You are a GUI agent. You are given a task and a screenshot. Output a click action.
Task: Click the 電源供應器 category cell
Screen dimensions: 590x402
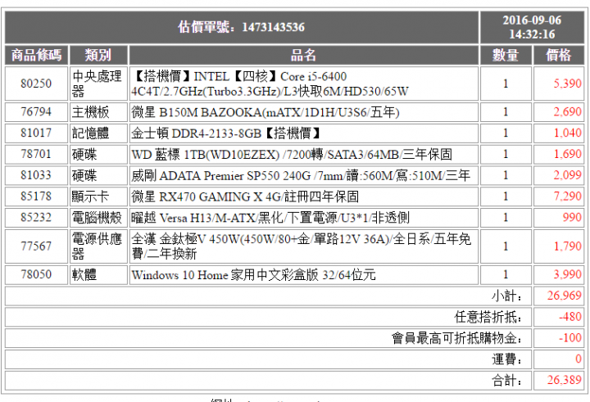(x=98, y=246)
